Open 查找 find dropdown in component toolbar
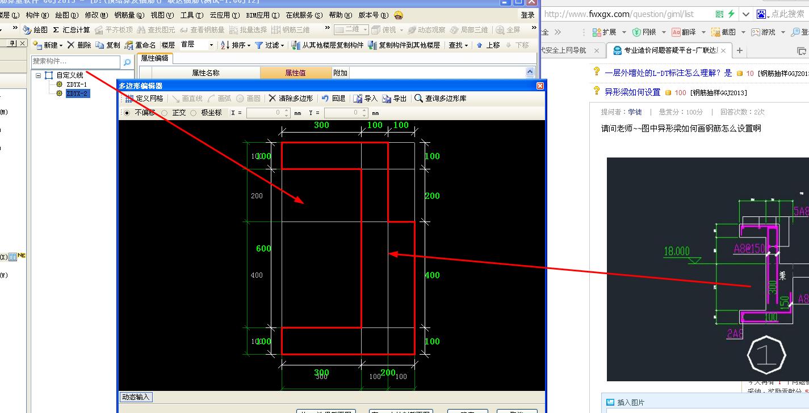This screenshot has width=809, height=413. (x=459, y=45)
